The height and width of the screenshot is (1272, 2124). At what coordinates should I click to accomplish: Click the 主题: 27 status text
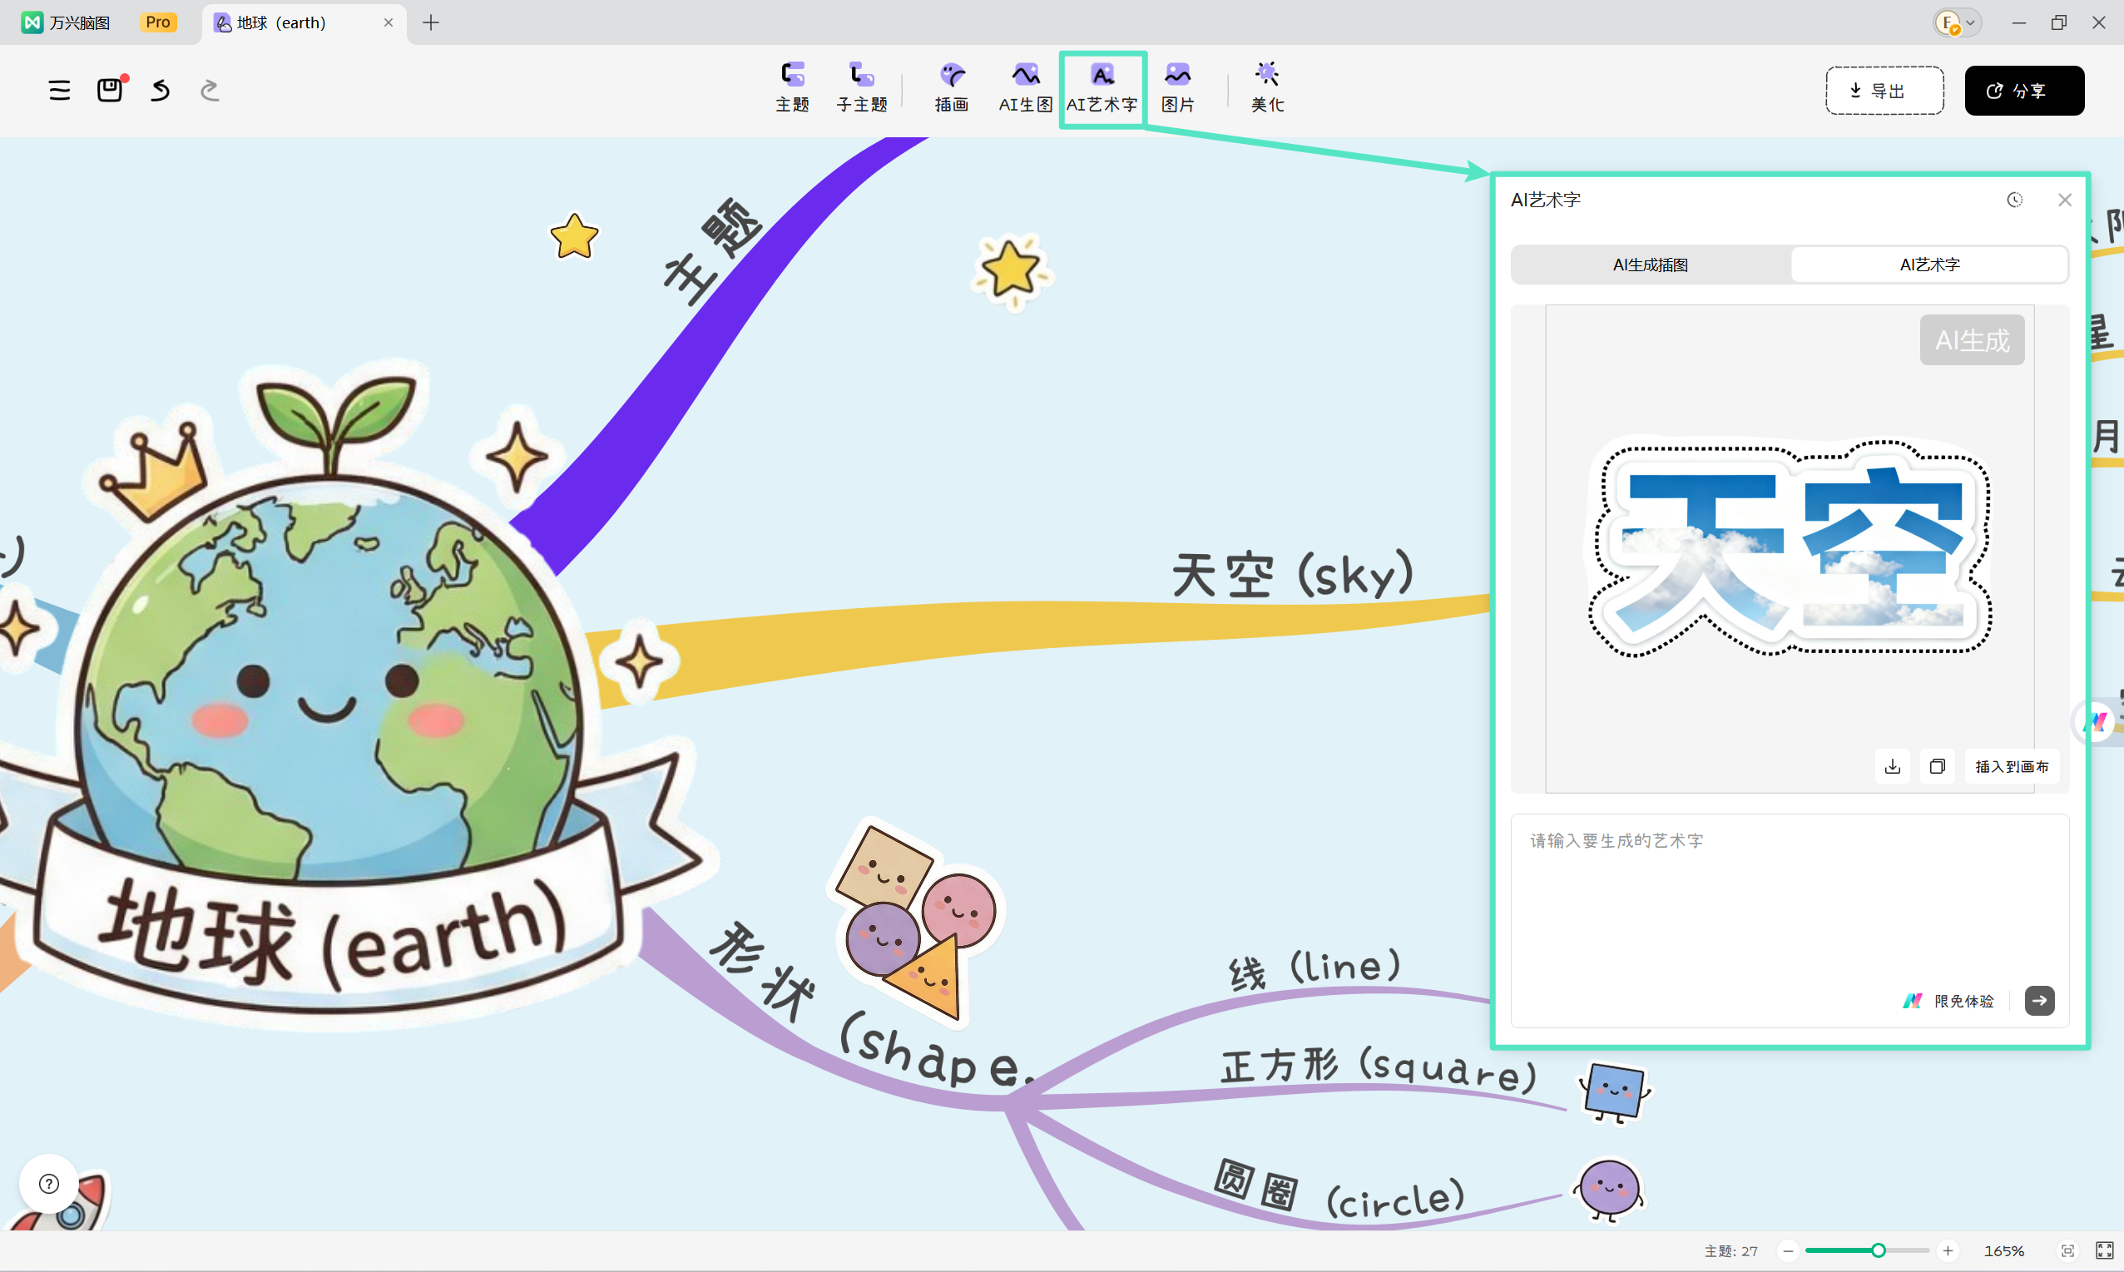click(1730, 1251)
